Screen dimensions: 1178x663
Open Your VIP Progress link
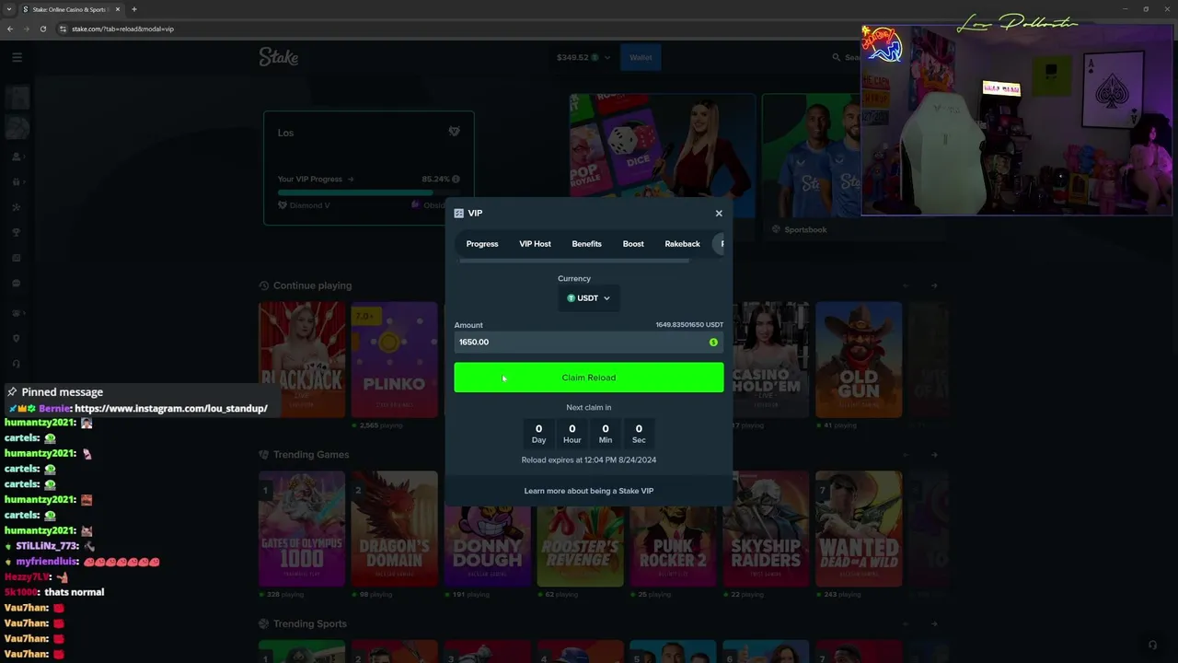tap(316, 180)
